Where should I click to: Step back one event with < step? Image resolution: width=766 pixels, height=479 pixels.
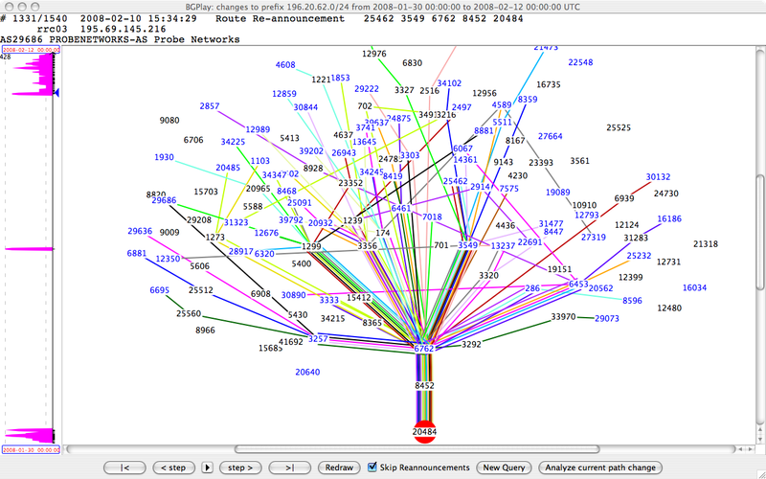(172, 468)
